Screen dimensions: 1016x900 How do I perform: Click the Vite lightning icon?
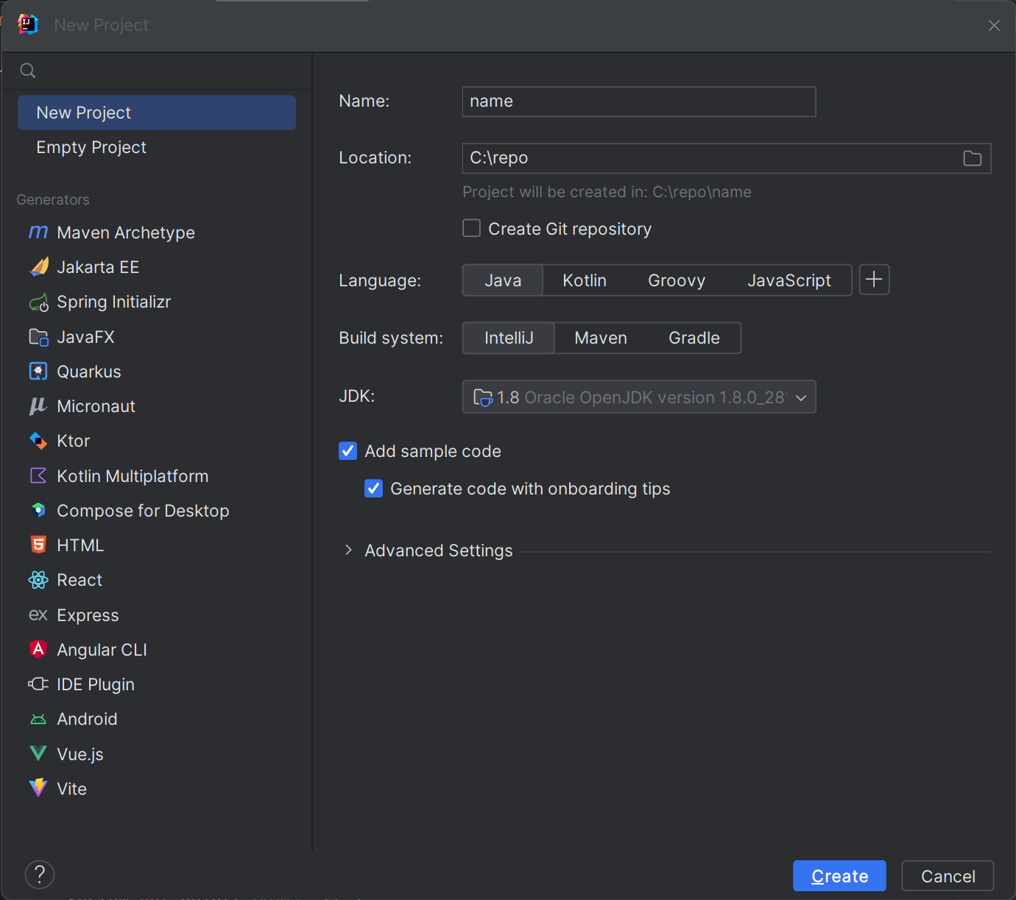pyautogui.click(x=38, y=788)
